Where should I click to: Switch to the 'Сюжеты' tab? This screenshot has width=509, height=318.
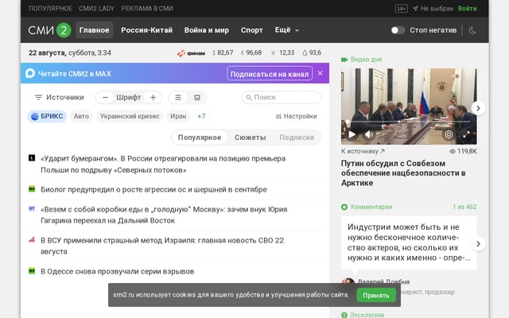point(250,138)
